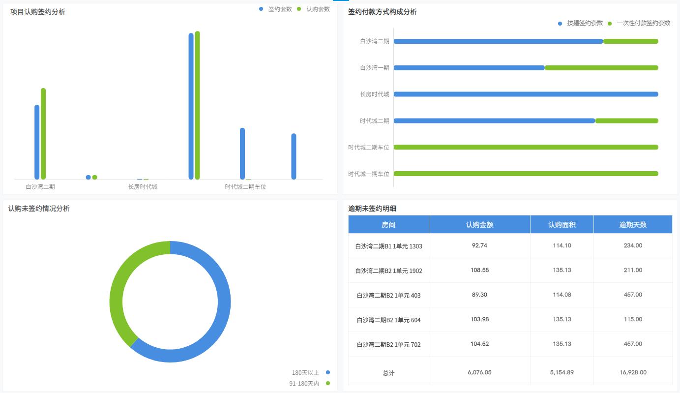Sort table by 房间 column header

coord(388,224)
